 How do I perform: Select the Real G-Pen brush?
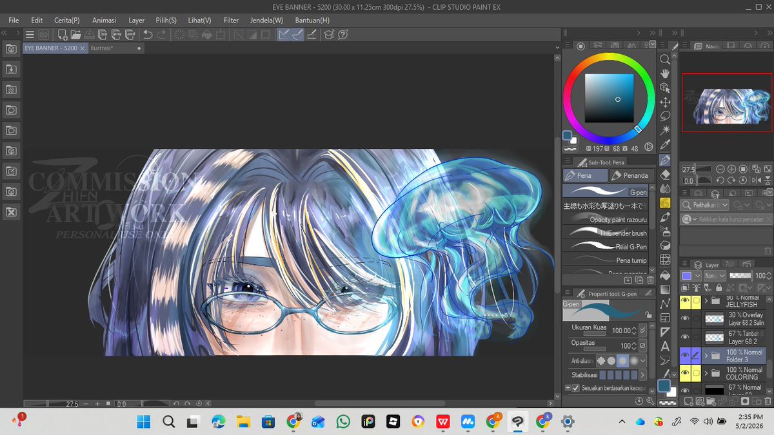point(605,246)
